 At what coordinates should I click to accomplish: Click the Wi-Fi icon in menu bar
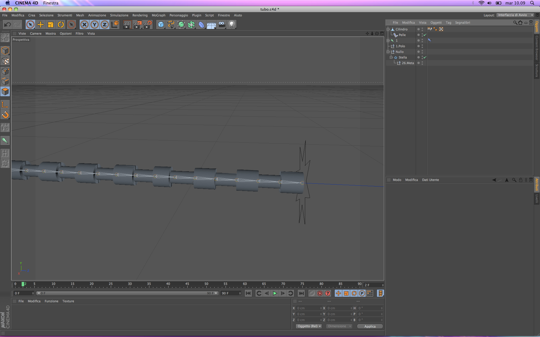(x=481, y=3)
